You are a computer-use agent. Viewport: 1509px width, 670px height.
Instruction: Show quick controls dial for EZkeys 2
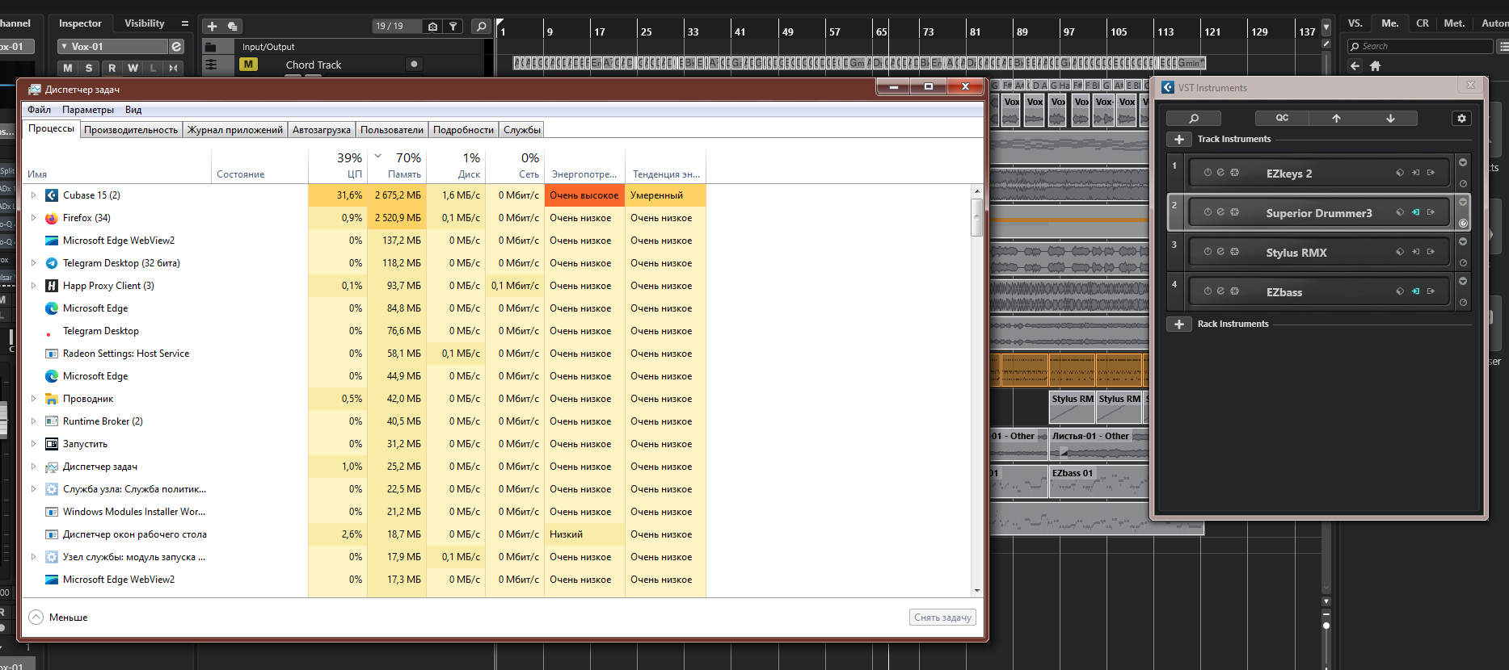click(x=1463, y=184)
